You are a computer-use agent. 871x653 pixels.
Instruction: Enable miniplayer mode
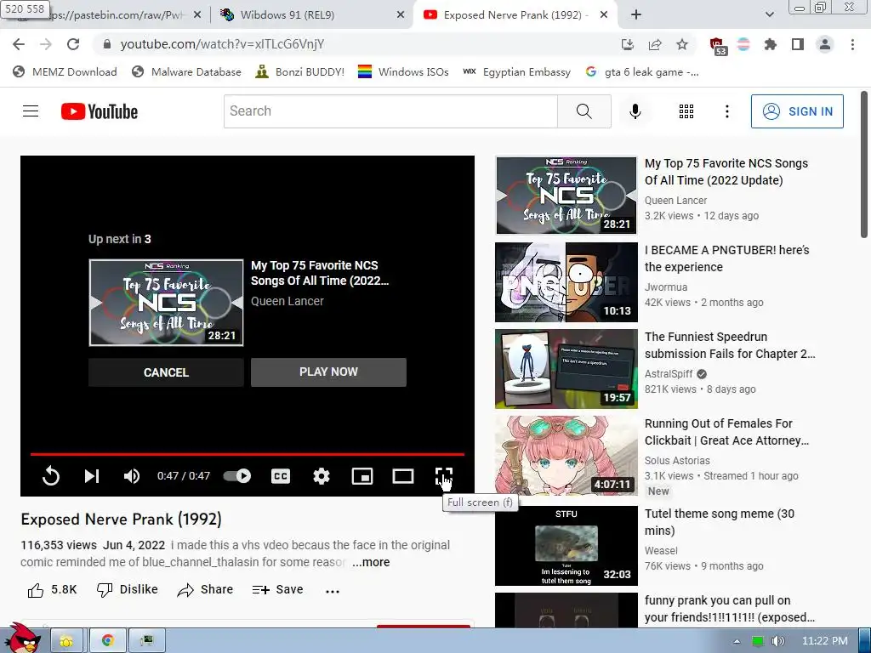[362, 476]
